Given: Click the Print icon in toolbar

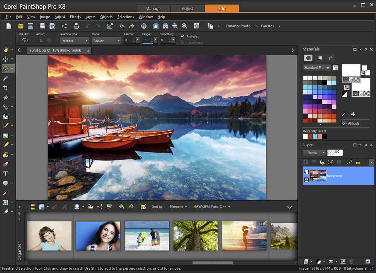Looking at the screenshot, I should pos(76,26).
